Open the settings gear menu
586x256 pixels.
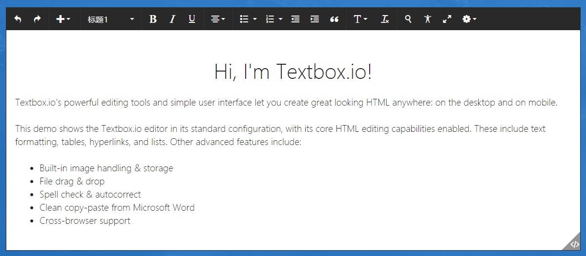469,19
